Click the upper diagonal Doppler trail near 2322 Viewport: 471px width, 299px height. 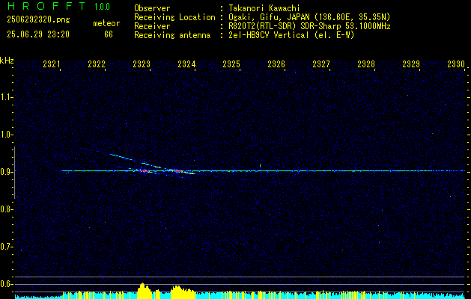pyautogui.click(x=121, y=156)
